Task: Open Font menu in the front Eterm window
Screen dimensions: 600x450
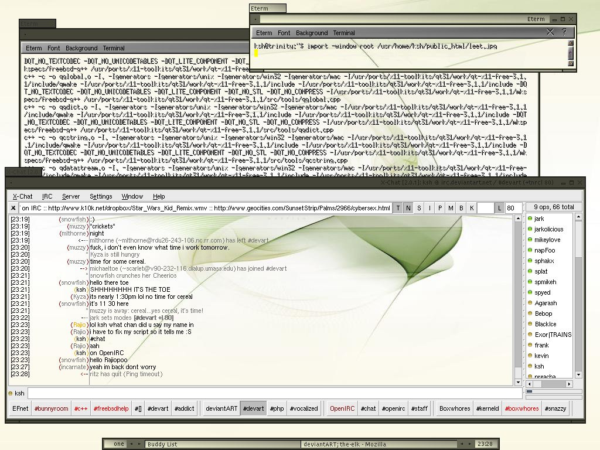Action: point(284,33)
